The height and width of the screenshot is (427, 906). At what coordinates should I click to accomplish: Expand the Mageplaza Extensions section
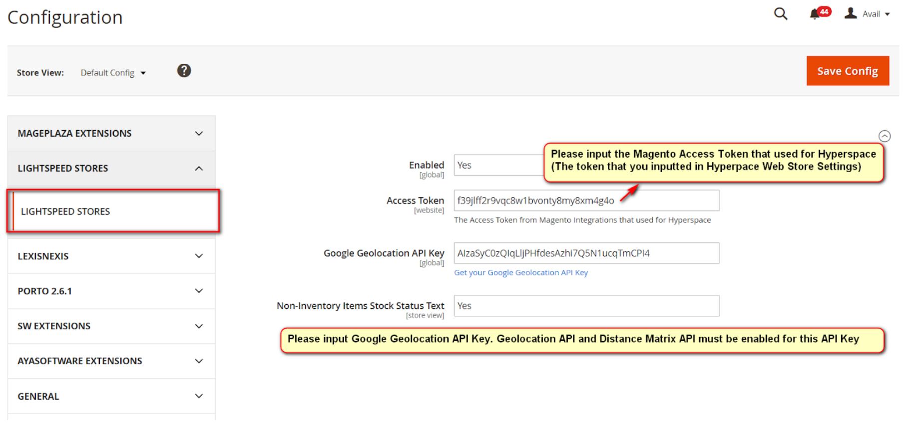[111, 134]
